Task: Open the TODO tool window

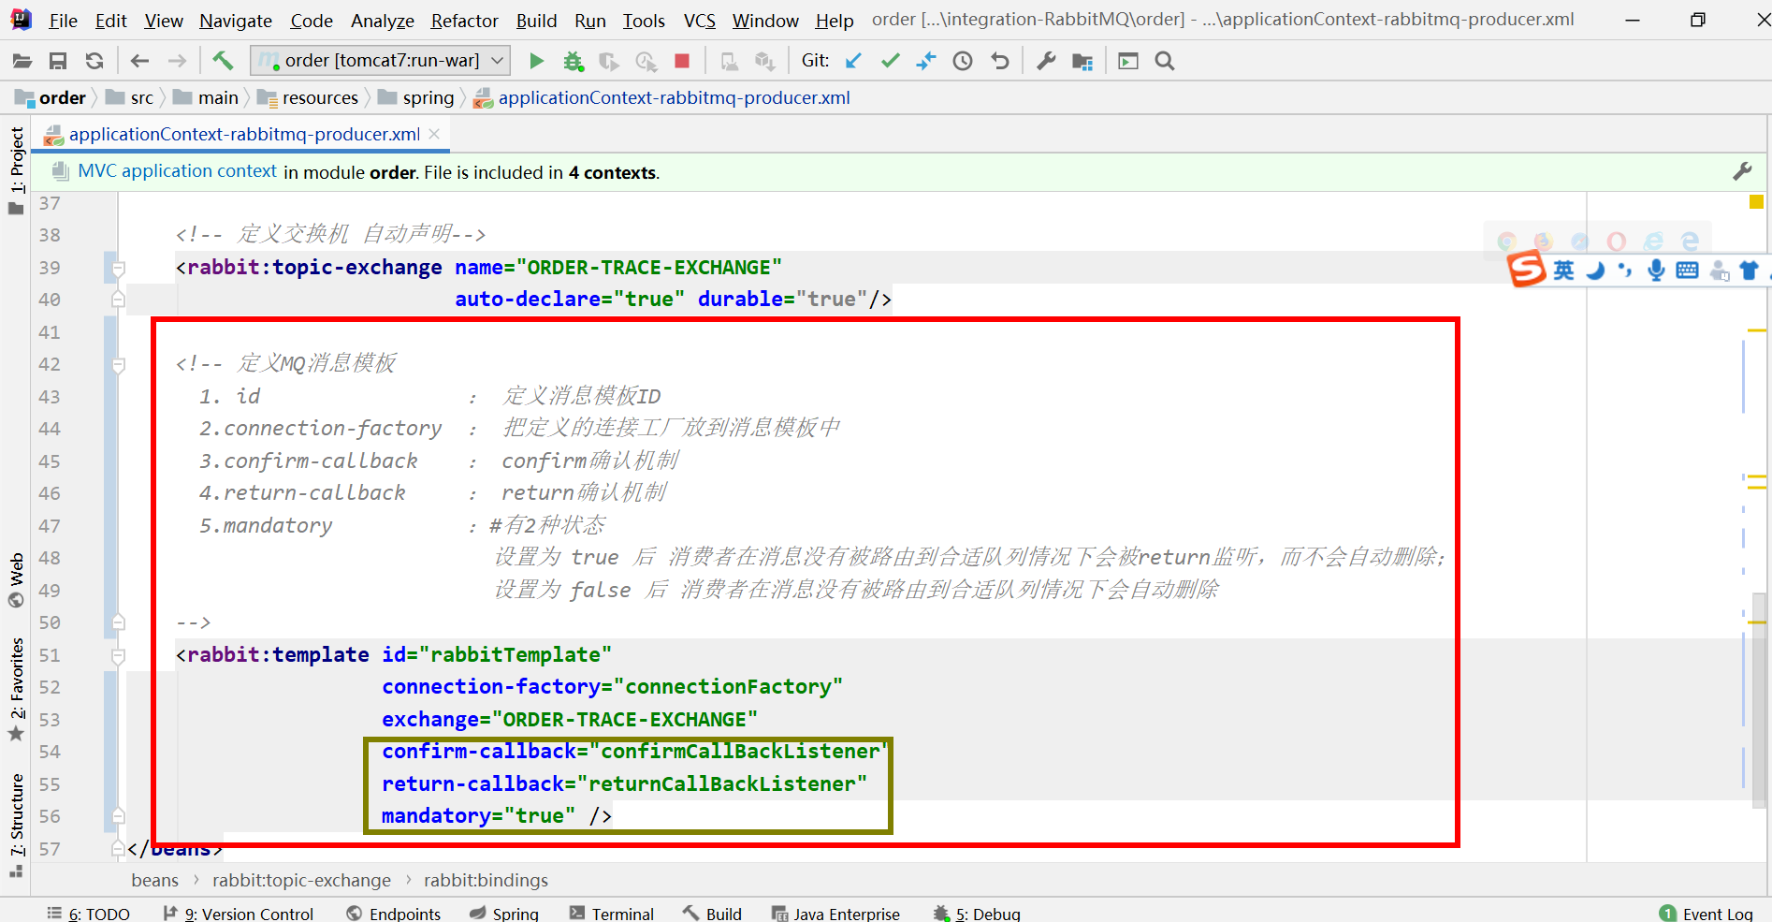Action: click(x=88, y=914)
